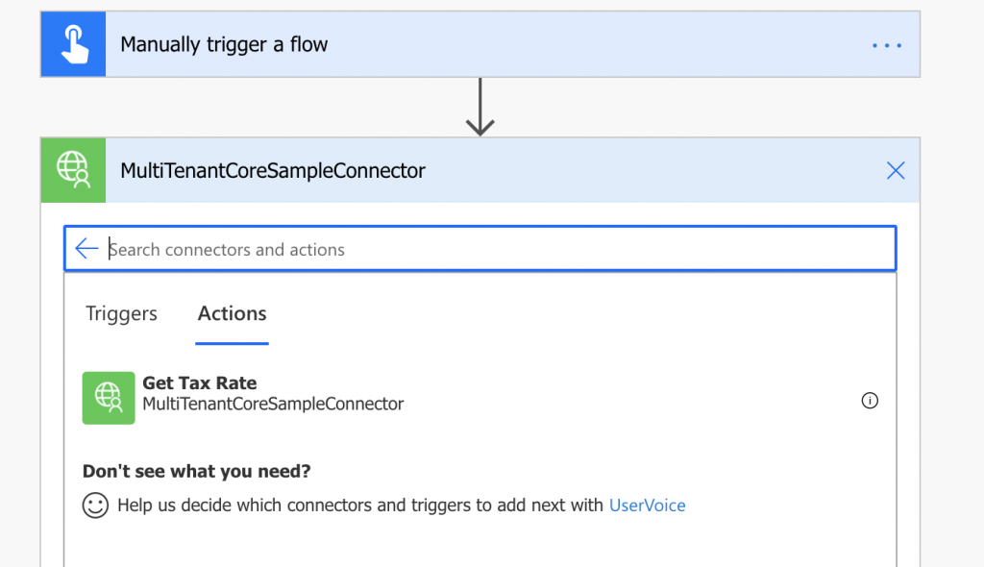The width and height of the screenshot is (984, 567).
Task: Click the green globe connector header icon
Action: [73, 170]
